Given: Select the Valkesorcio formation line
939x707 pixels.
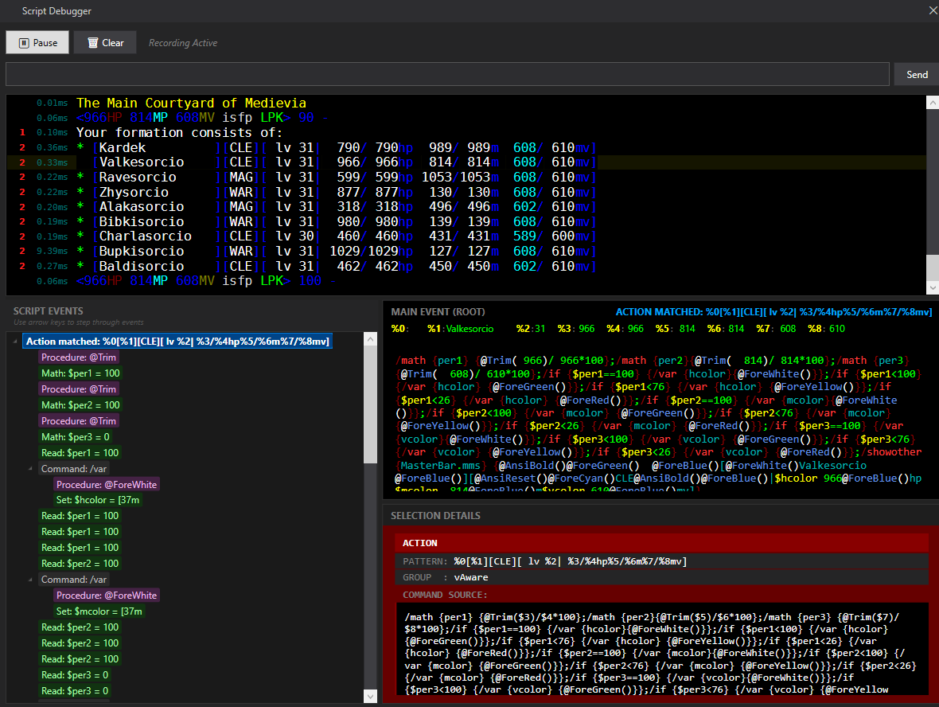Looking at the screenshot, I should [466, 162].
